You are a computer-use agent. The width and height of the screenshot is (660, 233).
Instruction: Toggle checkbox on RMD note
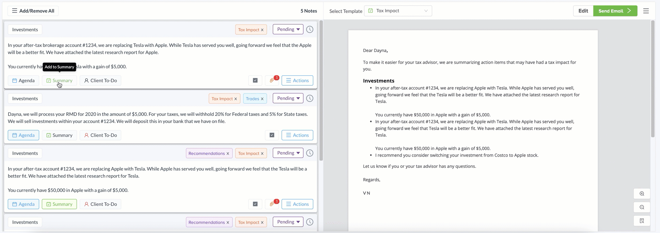pyautogui.click(x=272, y=135)
